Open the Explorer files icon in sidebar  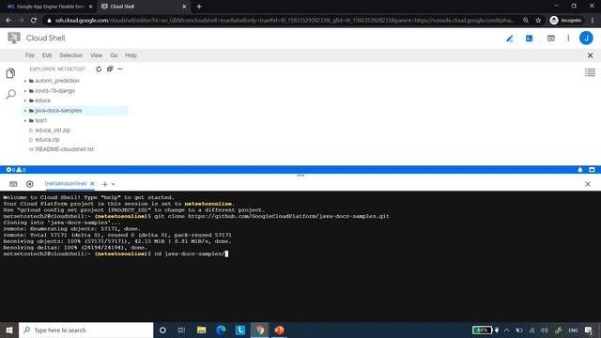click(x=10, y=73)
